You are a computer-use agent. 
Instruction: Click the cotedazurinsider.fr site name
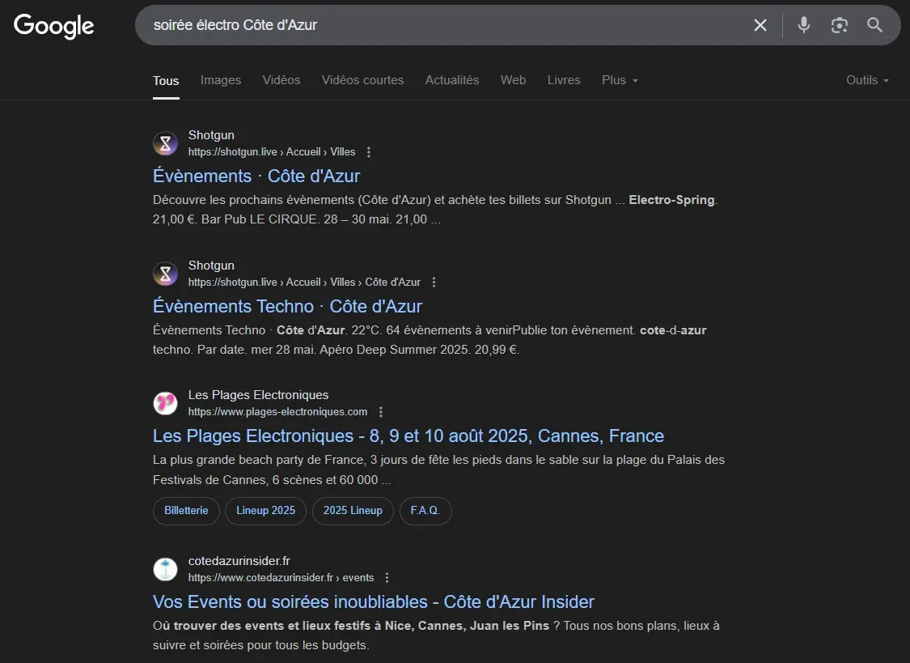239,561
